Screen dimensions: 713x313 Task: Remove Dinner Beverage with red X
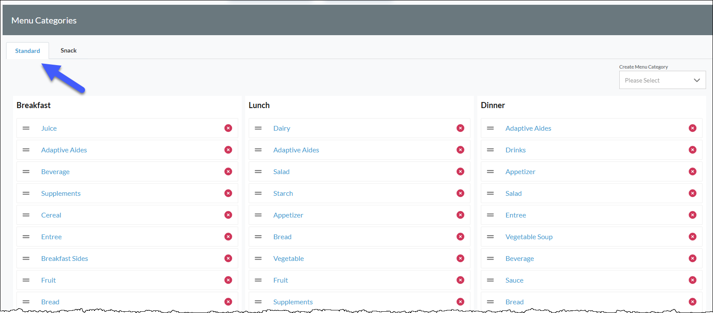coord(693,258)
